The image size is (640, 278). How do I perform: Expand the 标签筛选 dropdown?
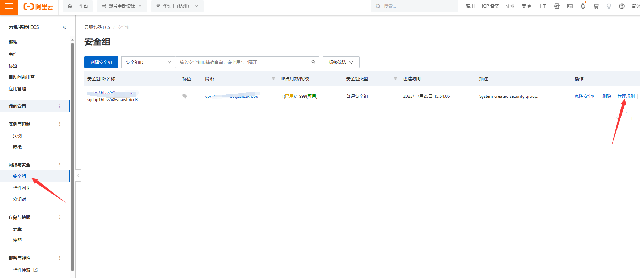tap(341, 62)
